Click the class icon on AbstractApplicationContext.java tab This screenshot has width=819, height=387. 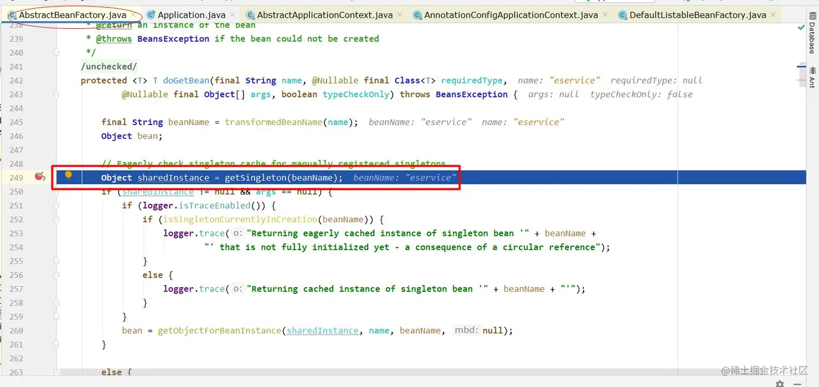(x=250, y=15)
